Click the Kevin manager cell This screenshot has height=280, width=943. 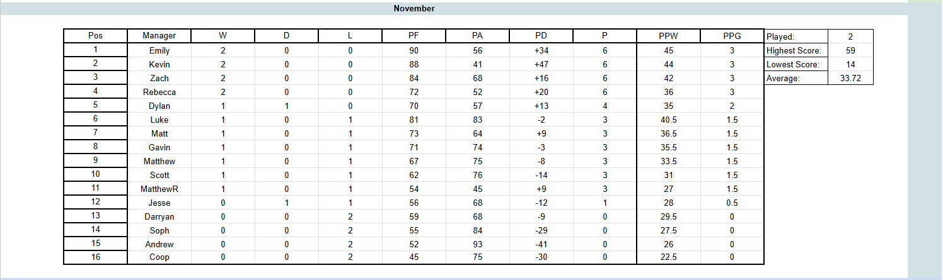pos(159,64)
